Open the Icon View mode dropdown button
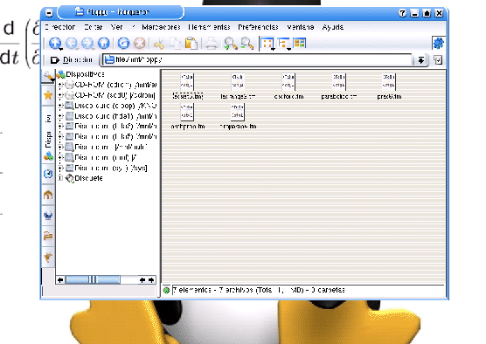Screen dimensions: 486x344 [x=267, y=44]
